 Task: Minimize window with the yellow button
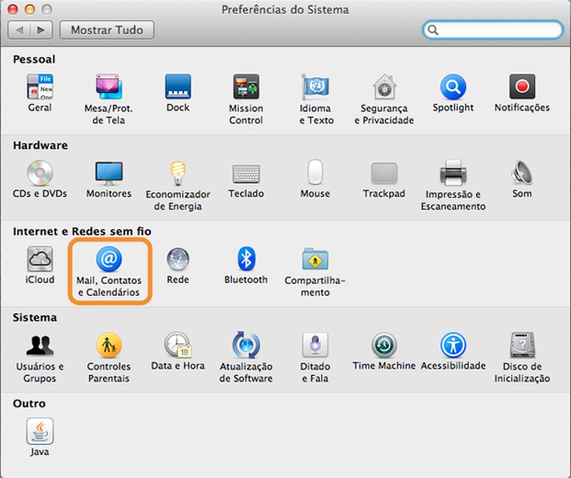tap(30, 9)
